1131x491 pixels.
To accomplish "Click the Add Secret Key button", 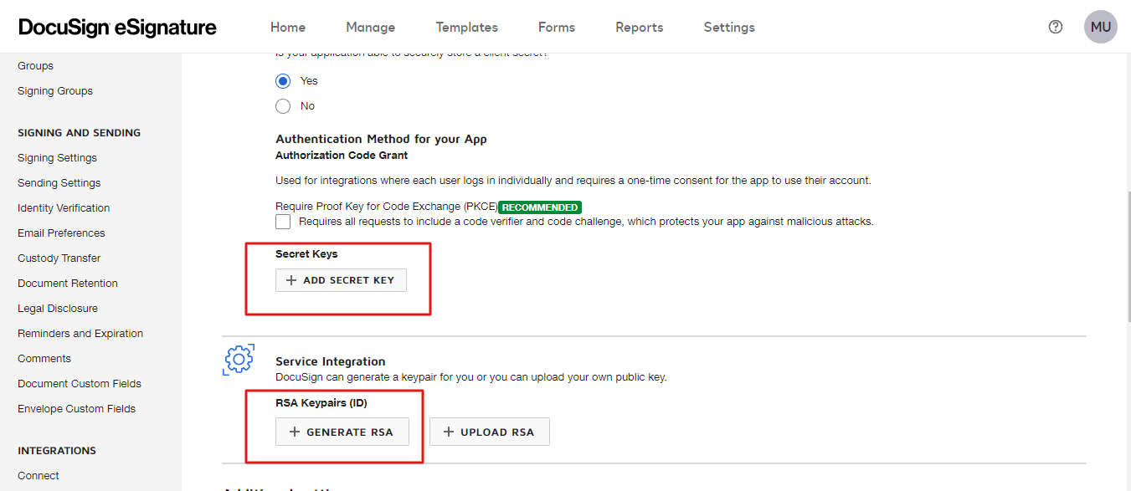I will point(341,280).
